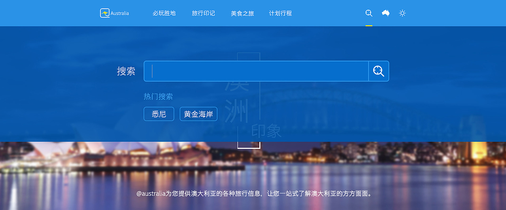
Task: Click the 搜索 label text
Action: [126, 71]
